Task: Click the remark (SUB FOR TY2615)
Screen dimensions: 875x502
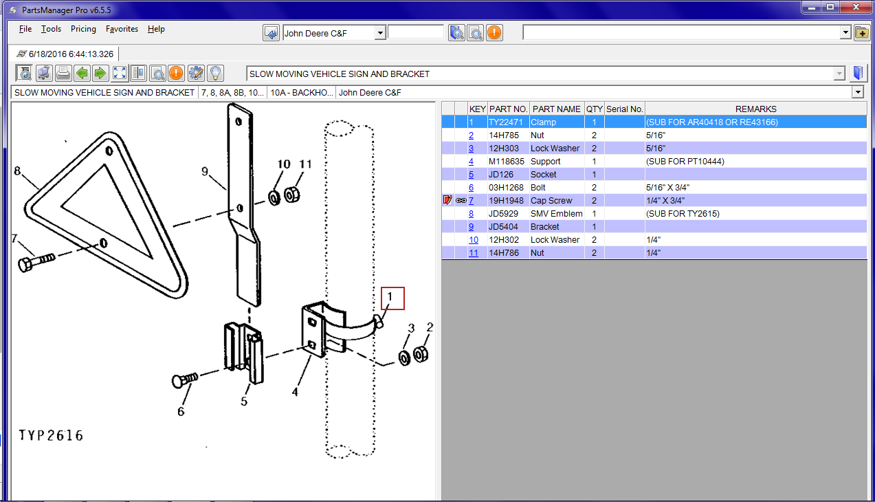Action: (x=683, y=214)
